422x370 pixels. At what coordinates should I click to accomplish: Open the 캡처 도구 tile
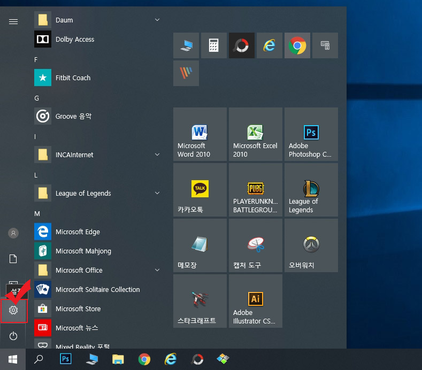[x=256, y=245]
